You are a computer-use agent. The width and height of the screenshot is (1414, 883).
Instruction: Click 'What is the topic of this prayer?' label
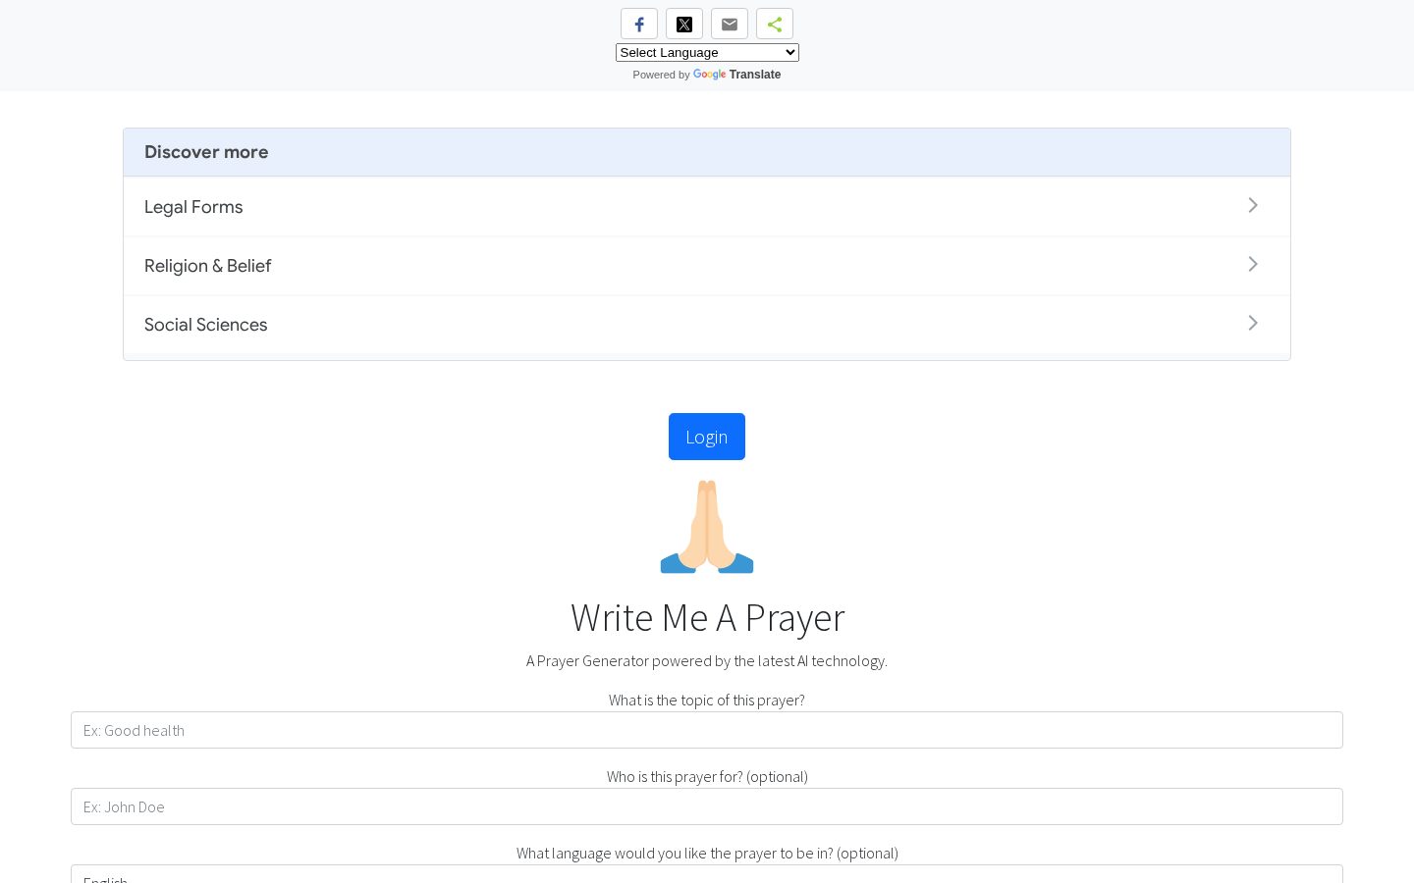(707, 700)
